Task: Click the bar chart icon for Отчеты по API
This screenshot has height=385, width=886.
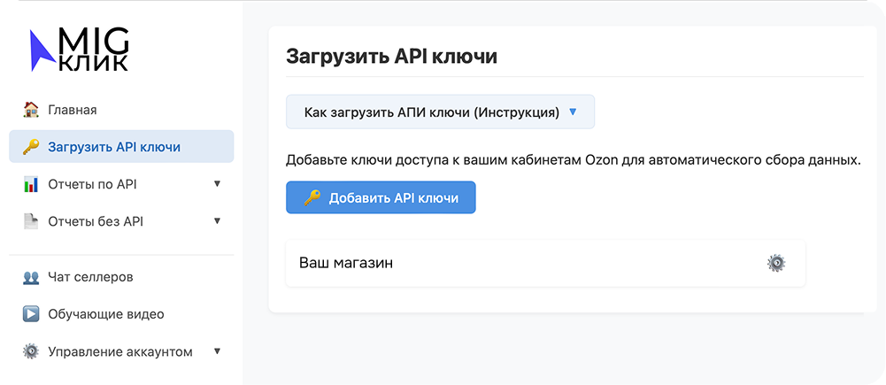Action: coord(31,184)
